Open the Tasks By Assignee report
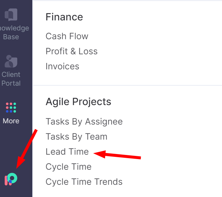222x197 pixels. pos(84,121)
